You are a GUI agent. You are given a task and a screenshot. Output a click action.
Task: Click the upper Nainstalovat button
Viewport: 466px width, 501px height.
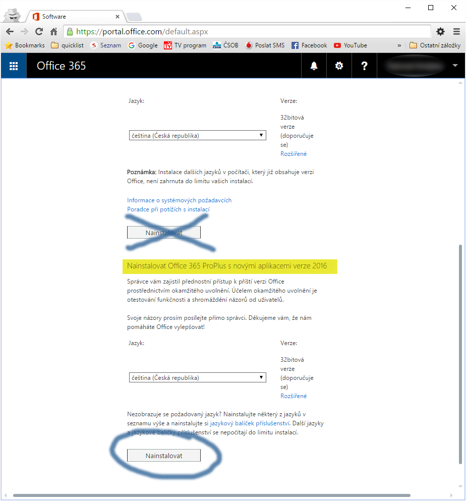tap(164, 232)
